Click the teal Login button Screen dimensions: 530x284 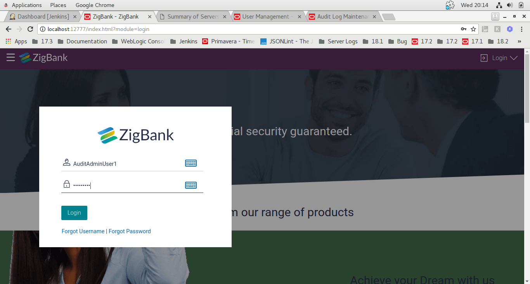point(74,213)
